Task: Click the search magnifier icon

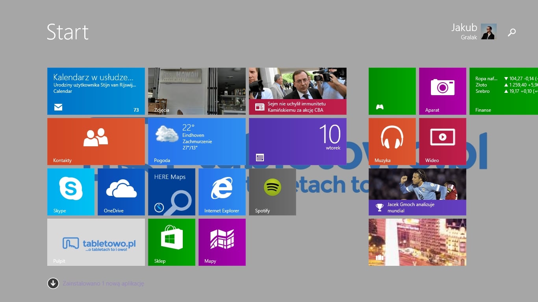Action: coord(512,32)
